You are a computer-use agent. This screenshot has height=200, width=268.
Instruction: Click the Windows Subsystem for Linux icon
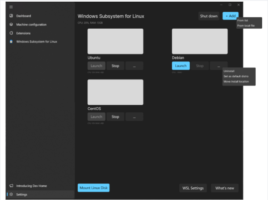click(11, 41)
